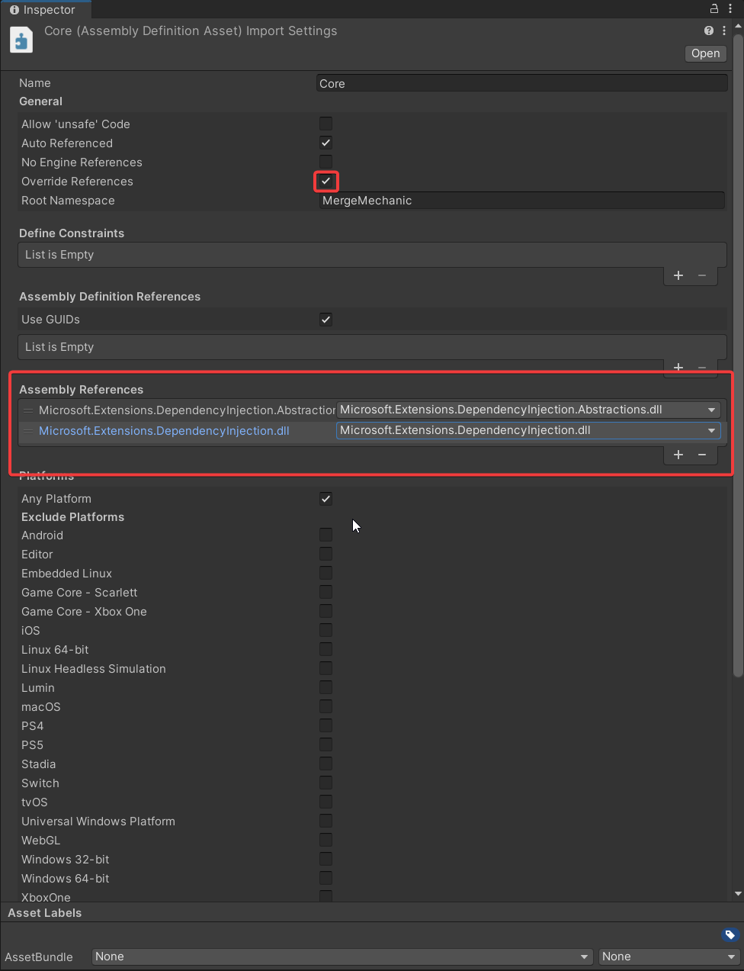Enable Allow 'unsafe' Code checkbox
The image size is (744, 971).
click(325, 124)
